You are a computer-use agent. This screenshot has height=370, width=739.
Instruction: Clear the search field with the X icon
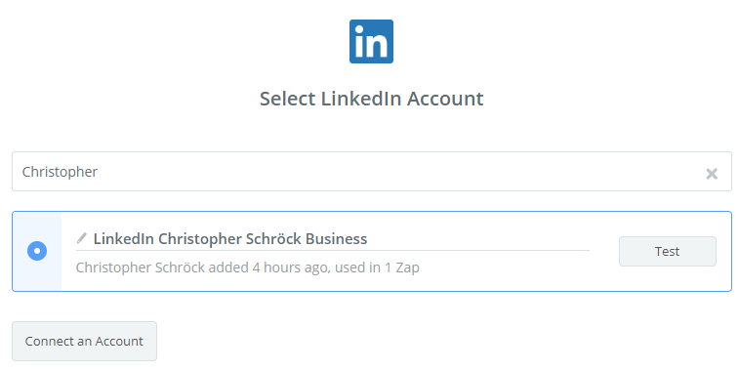click(x=712, y=174)
